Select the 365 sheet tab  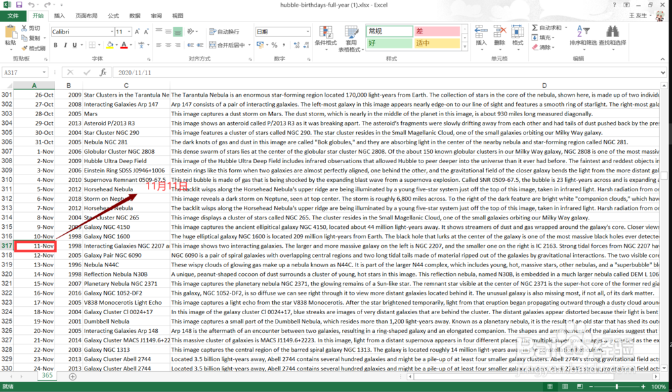click(47, 376)
